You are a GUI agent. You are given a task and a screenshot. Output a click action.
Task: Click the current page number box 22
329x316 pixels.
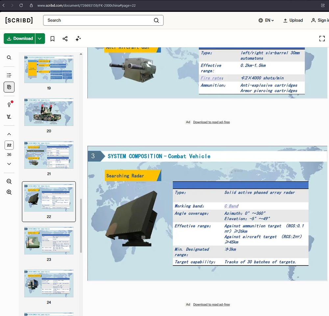point(9,145)
